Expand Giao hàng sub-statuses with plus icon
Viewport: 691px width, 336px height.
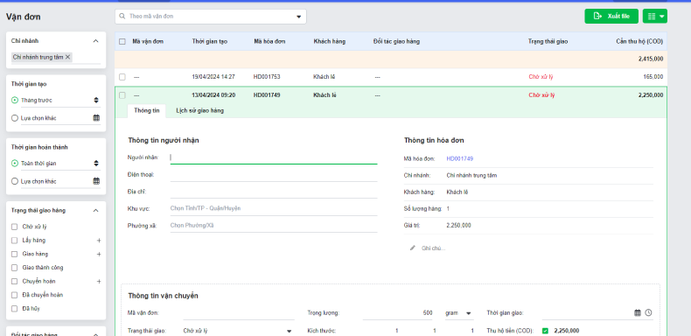(x=99, y=255)
